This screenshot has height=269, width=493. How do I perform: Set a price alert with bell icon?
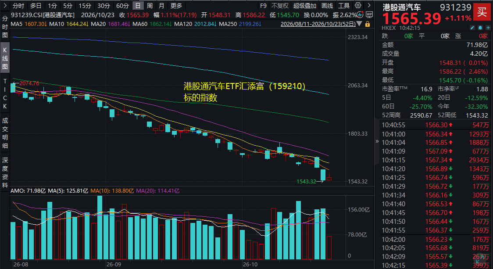[x=480, y=28]
